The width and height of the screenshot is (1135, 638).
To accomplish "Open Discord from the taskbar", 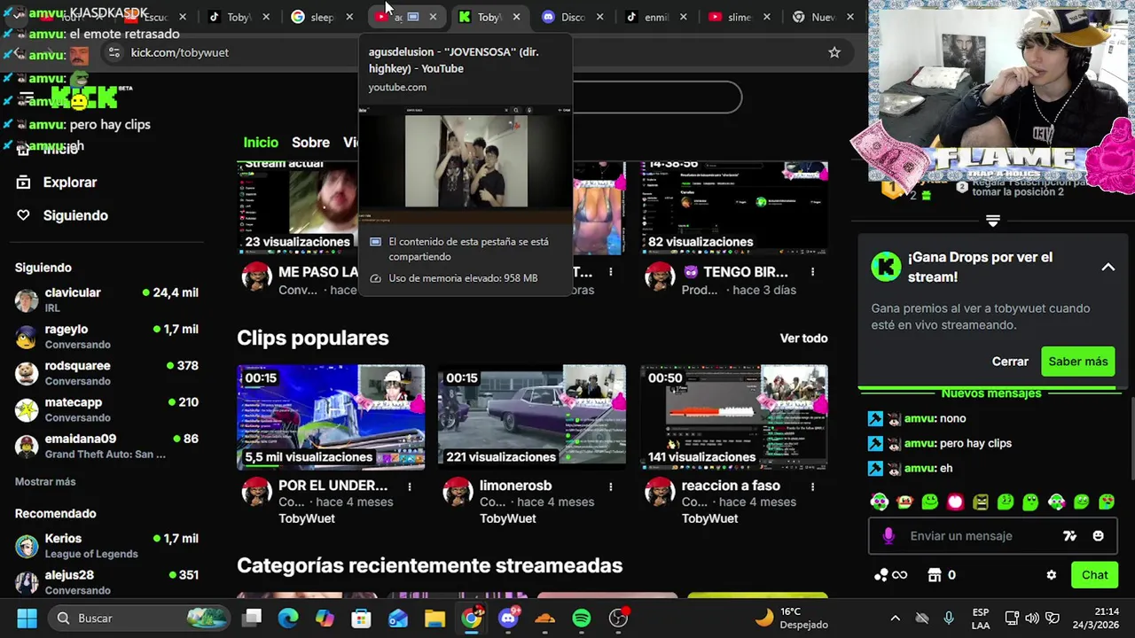I will [509, 618].
